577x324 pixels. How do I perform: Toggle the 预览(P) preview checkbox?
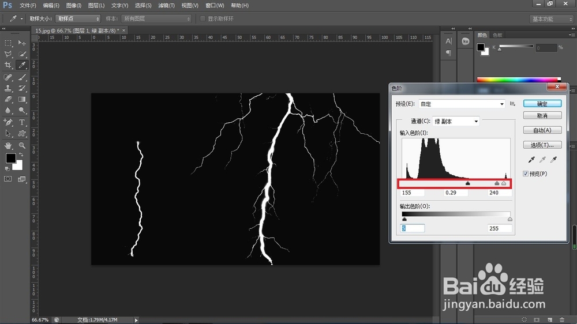coord(526,174)
